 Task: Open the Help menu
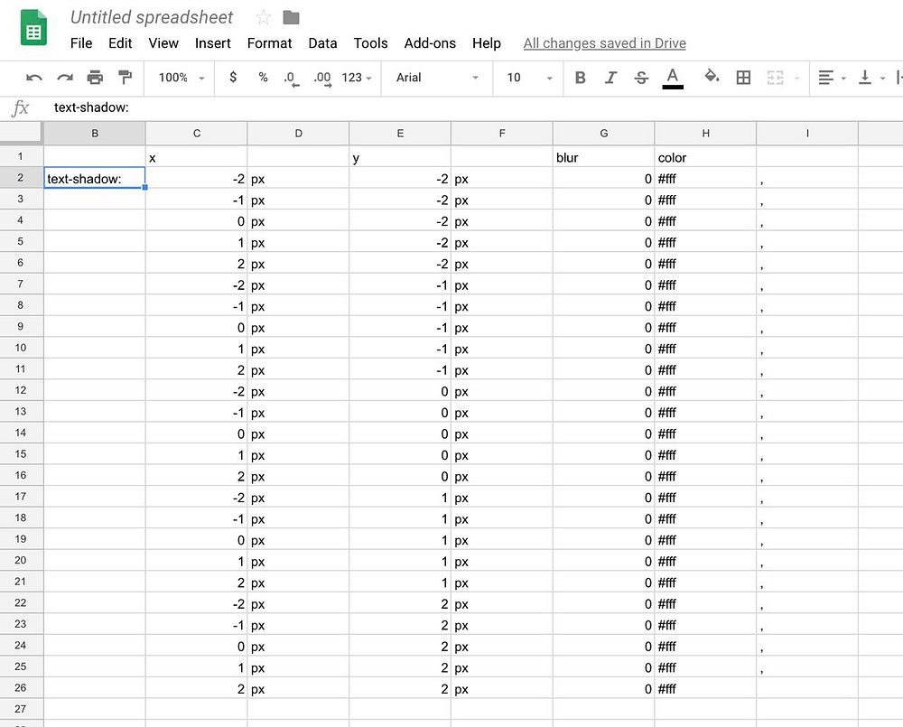(x=487, y=43)
